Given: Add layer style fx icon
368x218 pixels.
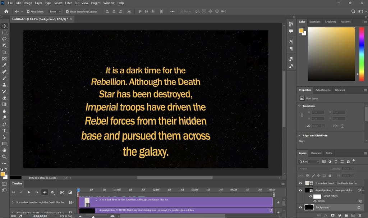Looking at the screenshot, I should (x=326, y=215).
